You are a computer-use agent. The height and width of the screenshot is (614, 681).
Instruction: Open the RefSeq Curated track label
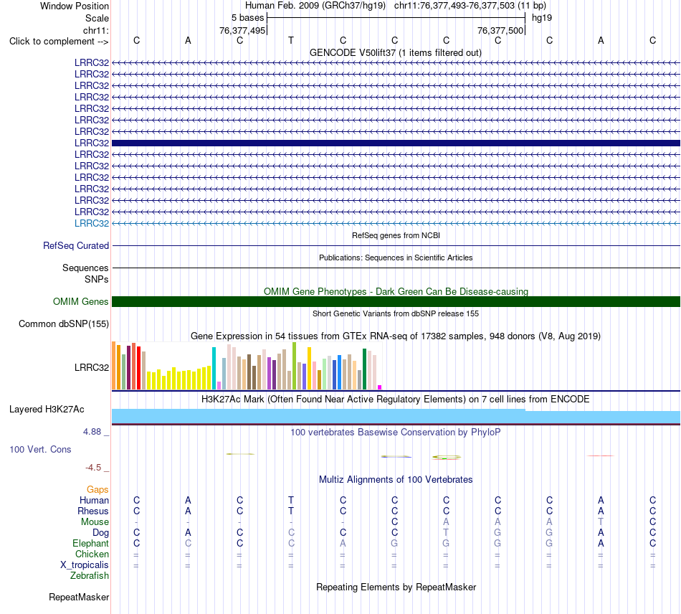[x=75, y=245]
